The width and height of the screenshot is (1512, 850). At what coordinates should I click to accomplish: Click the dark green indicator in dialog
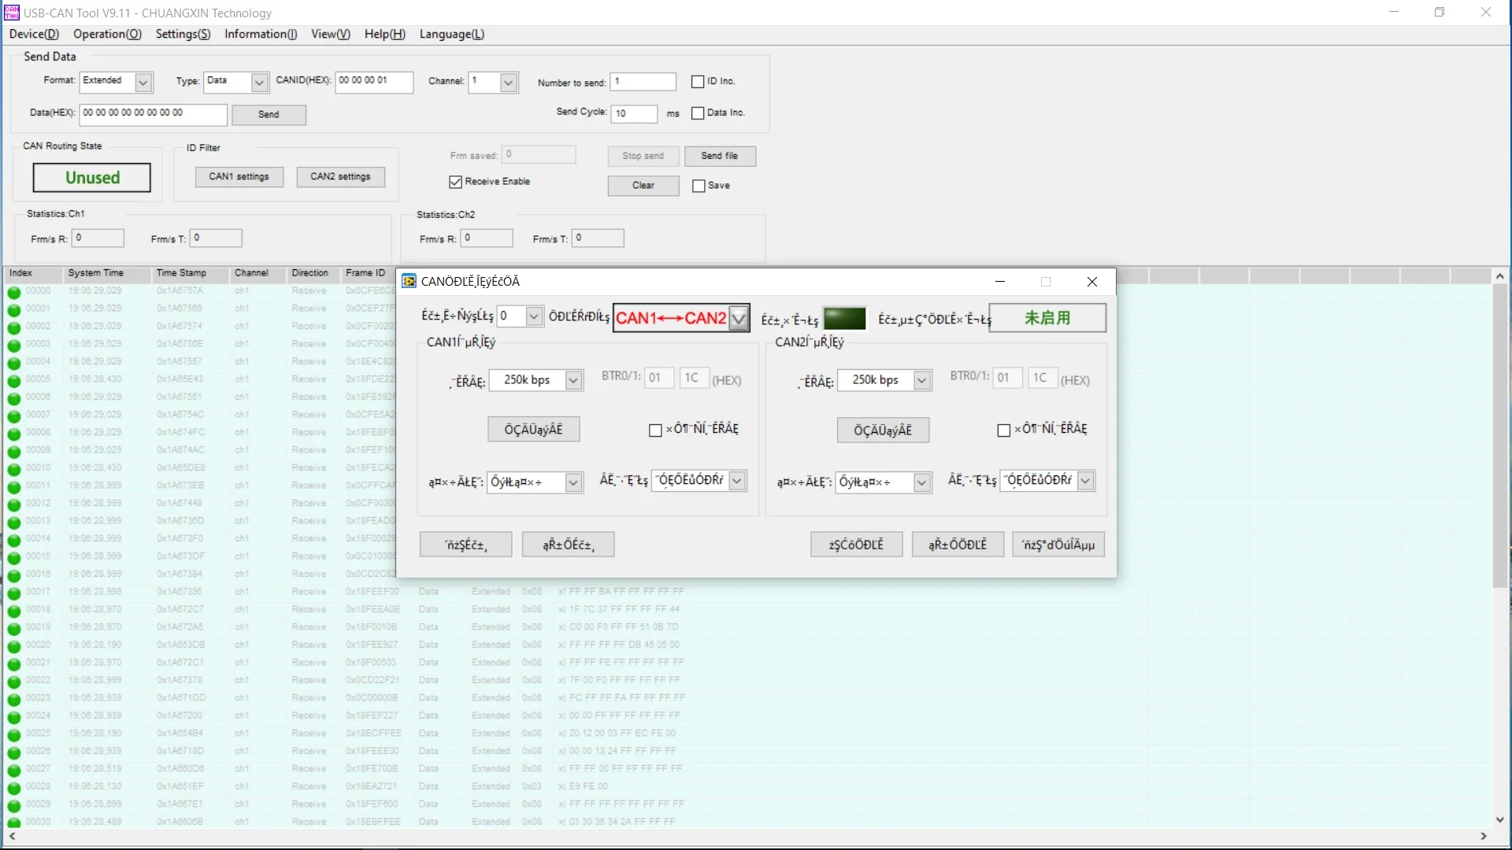844,319
